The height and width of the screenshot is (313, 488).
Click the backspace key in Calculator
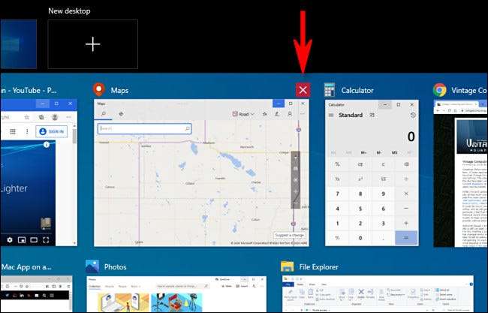[406, 164]
